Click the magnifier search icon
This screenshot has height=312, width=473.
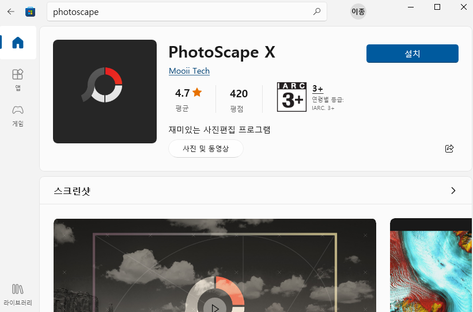pos(317,12)
